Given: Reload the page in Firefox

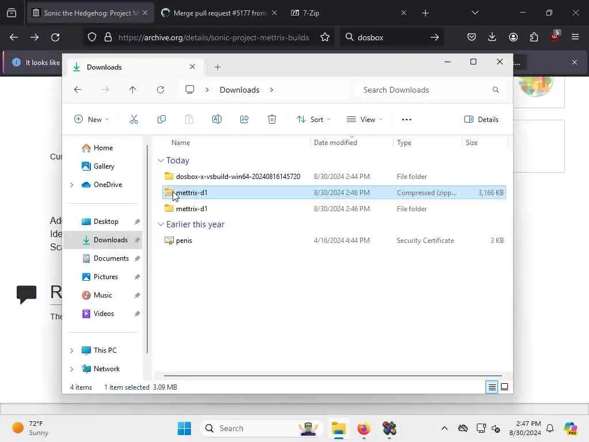Looking at the screenshot, I should 55,37.
